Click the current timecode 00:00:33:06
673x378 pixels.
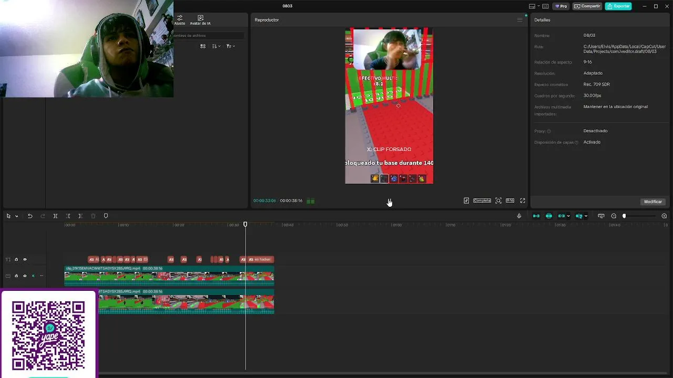(x=264, y=201)
